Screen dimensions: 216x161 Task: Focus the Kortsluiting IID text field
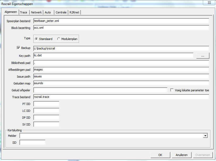pyautogui.click(x=32, y=142)
